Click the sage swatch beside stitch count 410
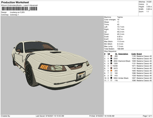The image size is (153, 118). point(111,76)
